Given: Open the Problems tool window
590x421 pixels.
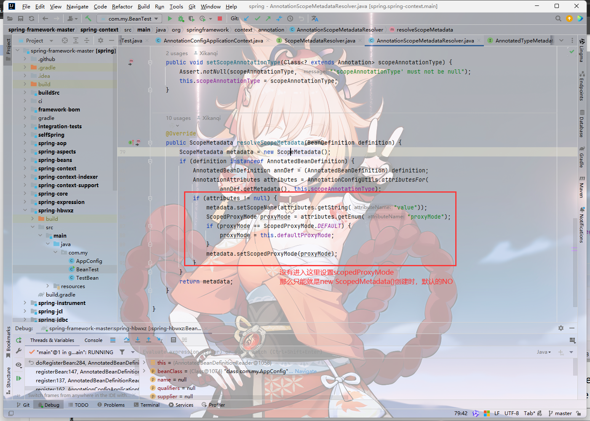Looking at the screenshot, I should point(111,405).
